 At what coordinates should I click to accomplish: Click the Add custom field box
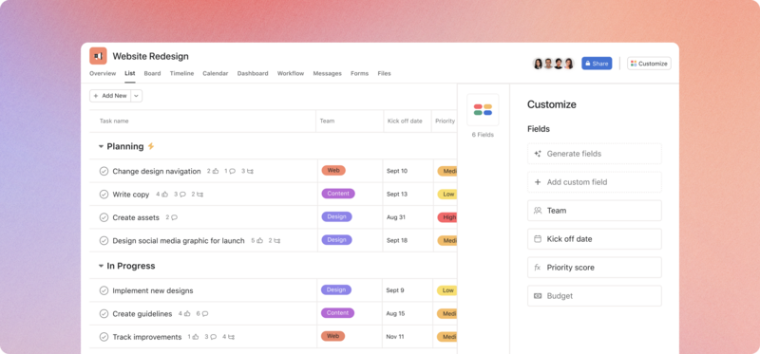(595, 182)
